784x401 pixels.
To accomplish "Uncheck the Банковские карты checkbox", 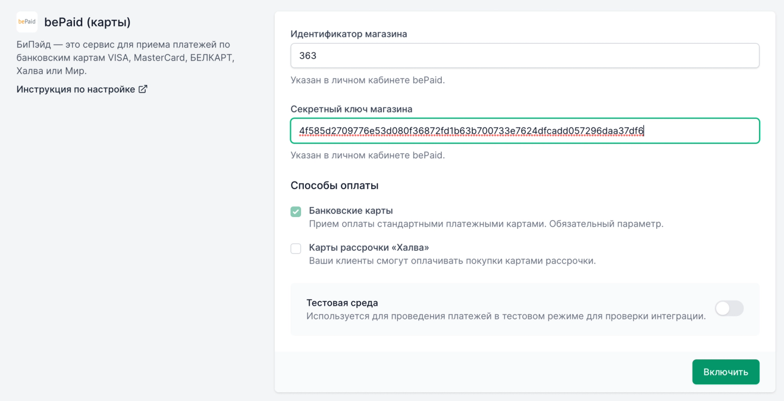I will pyautogui.click(x=296, y=212).
